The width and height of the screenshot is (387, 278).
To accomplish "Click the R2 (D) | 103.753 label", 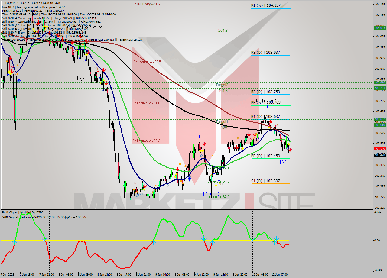I will [x=265, y=92].
